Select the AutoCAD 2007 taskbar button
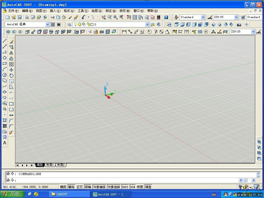This screenshot has width=264, height=198. (x=111, y=194)
